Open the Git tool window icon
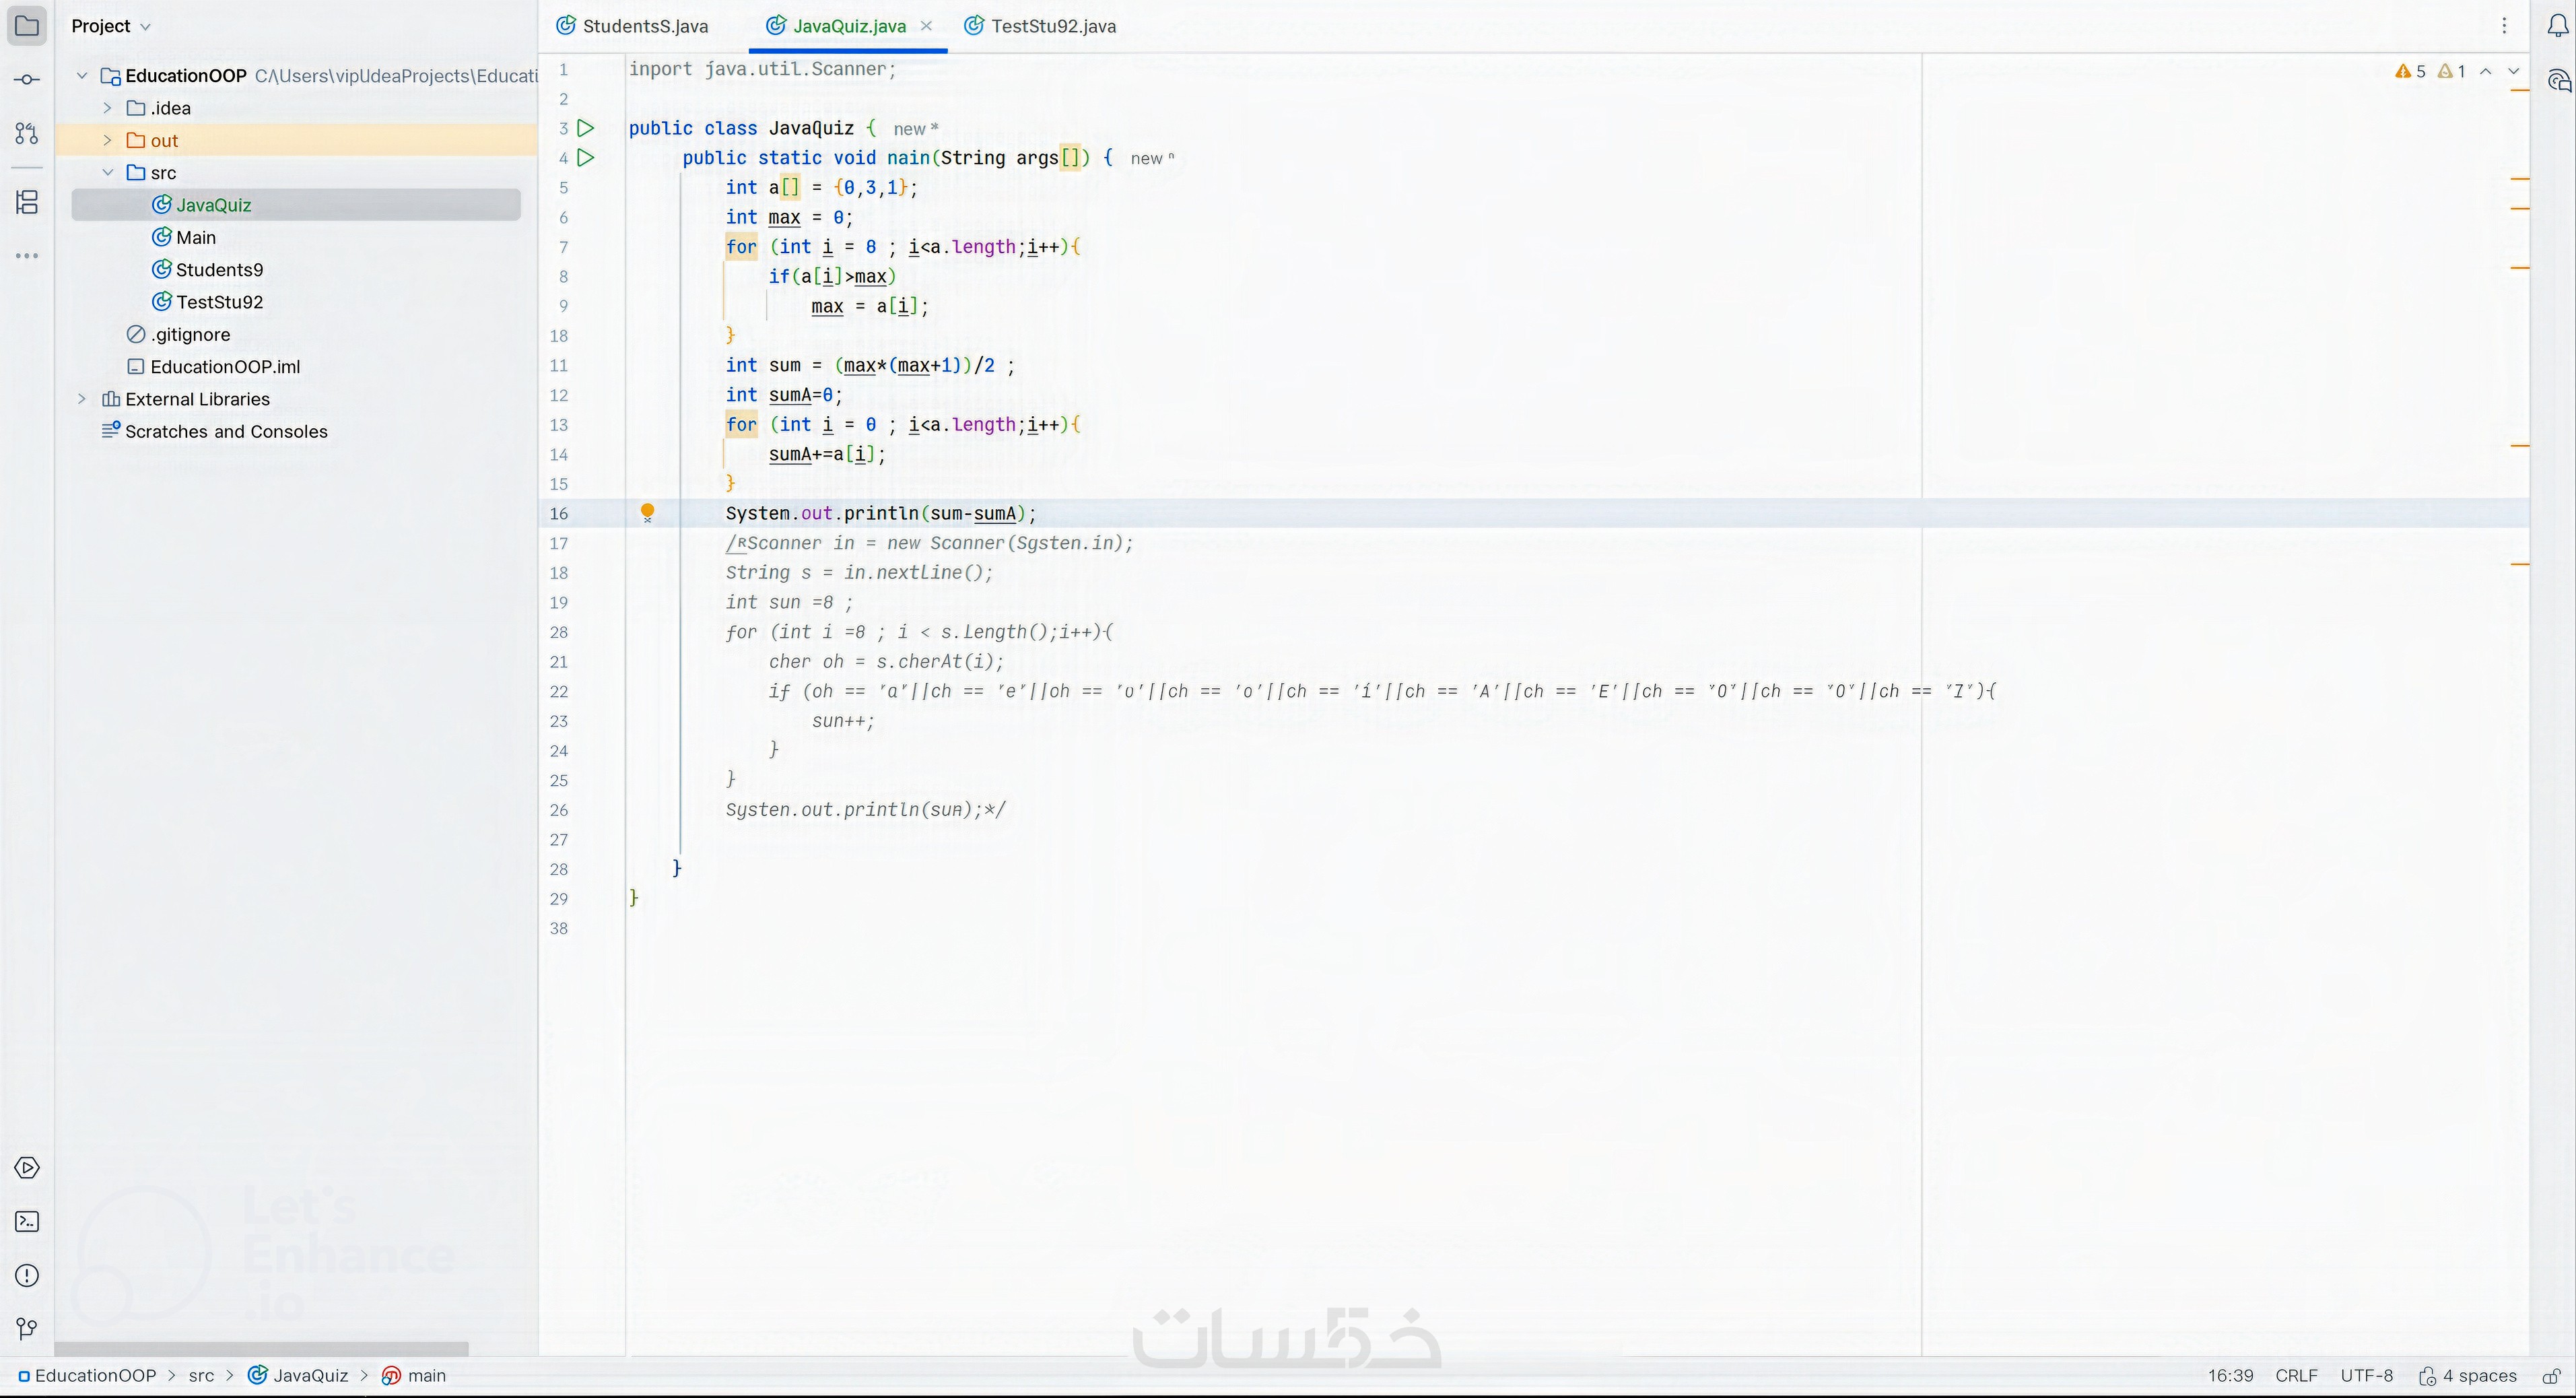 (27, 1329)
